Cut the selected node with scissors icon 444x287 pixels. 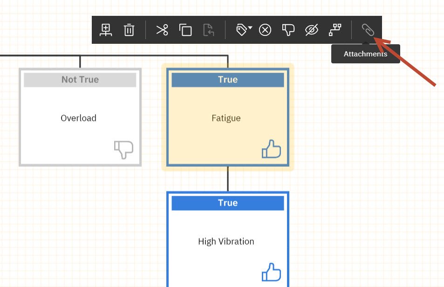(162, 30)
